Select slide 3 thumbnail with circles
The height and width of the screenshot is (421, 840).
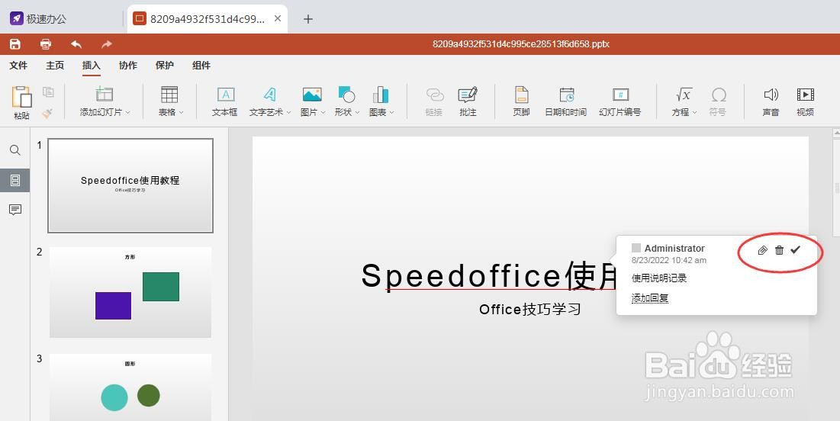coord(130,387)
